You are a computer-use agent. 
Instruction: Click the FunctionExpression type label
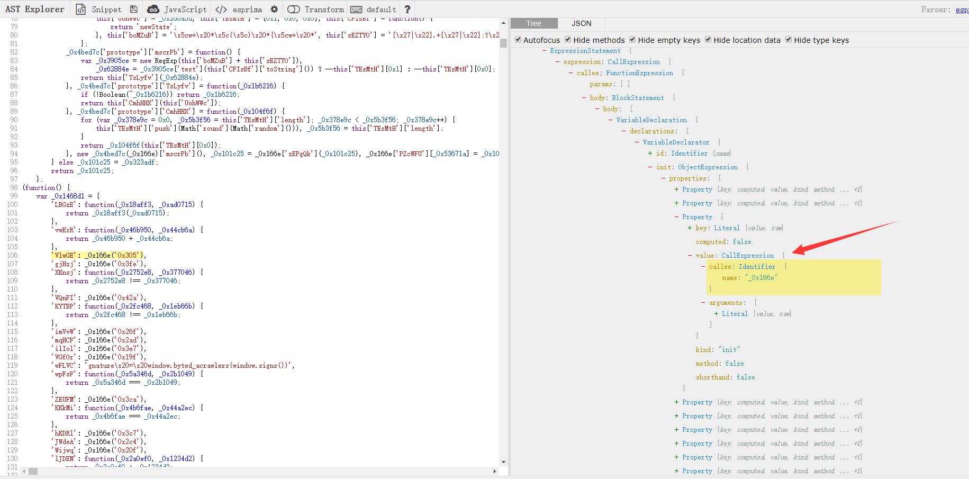point(639,73)
